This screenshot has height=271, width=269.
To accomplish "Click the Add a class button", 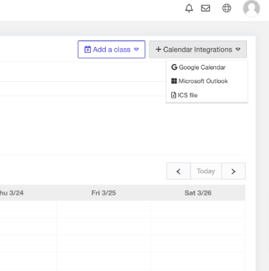I will click(111, 50).
